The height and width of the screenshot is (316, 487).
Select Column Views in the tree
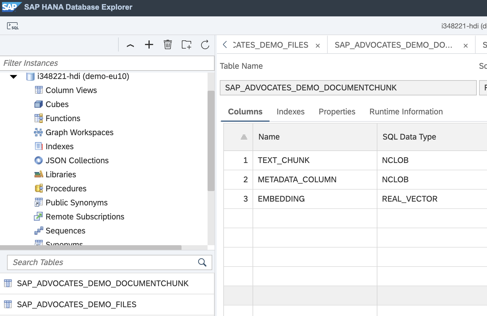pos(71,90)
